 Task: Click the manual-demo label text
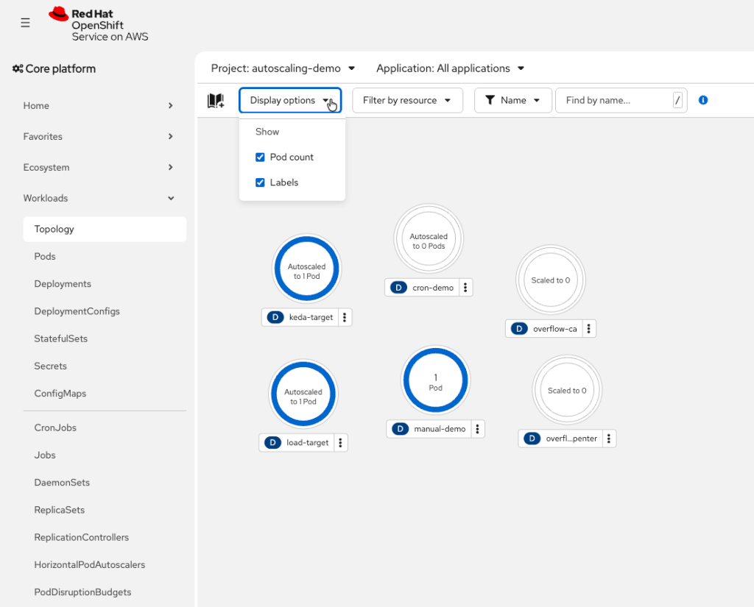(440, 429)
